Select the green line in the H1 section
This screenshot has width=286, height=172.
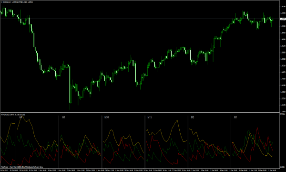tap(61, 136)
